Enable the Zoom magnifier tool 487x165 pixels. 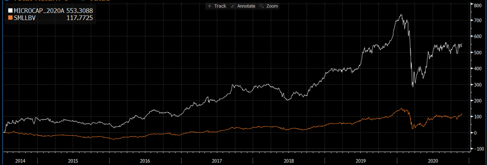point(269,6)
